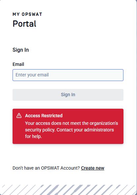This screenshot has height=195, width=137.
Task: Open the Create new account link
Action: click(92, 168)
